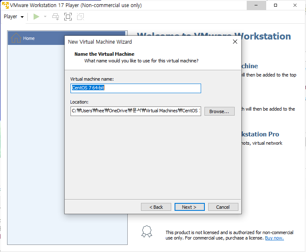The image size is (306, 252).
Task: Click the 'Location:' label
Action: (79, 102)
